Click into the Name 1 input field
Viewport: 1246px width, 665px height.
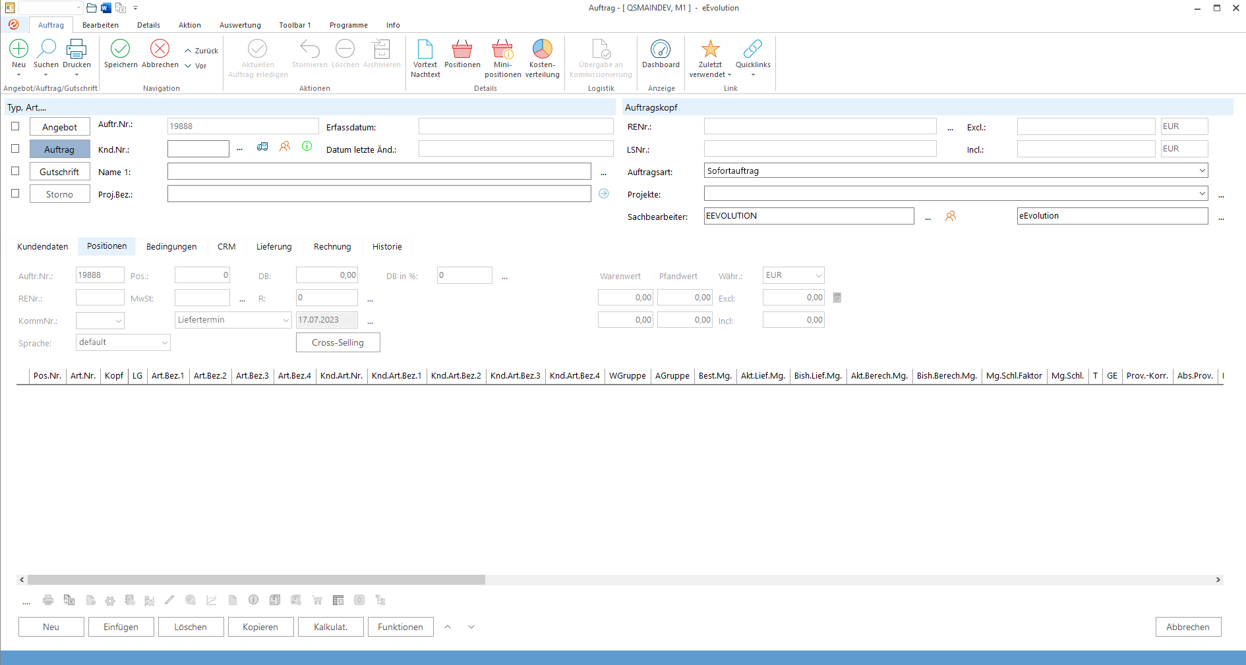tap(379, 171)
